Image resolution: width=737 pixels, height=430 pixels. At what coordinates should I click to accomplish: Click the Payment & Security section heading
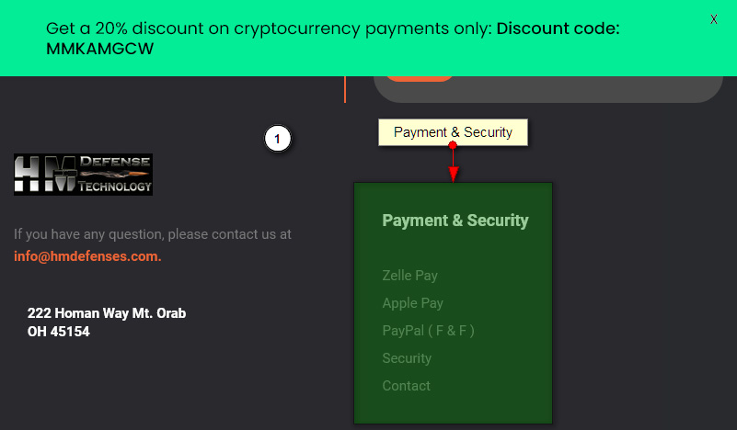455,221
